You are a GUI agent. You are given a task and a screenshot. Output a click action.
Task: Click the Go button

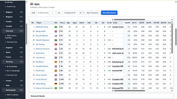click(59, 13)
